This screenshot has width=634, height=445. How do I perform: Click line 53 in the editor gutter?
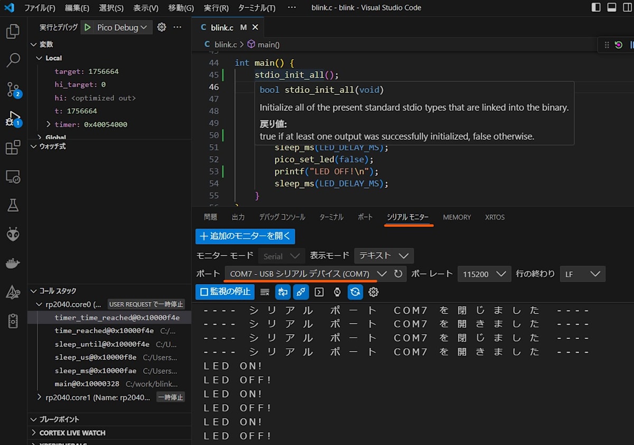click(x=213, y=172)
